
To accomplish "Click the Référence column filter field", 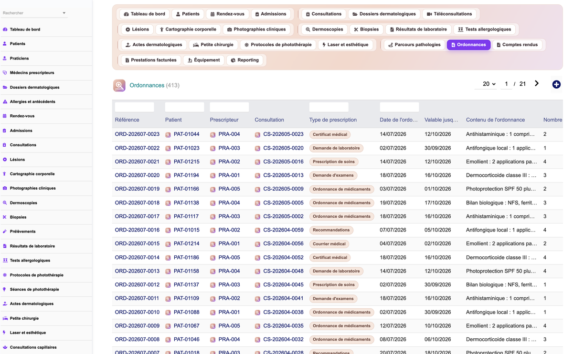I will click(x=135, y=107).
